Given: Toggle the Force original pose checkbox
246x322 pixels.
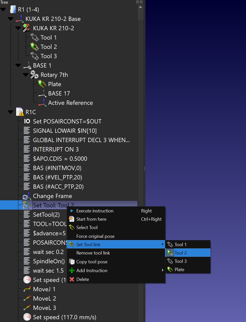Looking at the screenshot, I should click(72, 236).
